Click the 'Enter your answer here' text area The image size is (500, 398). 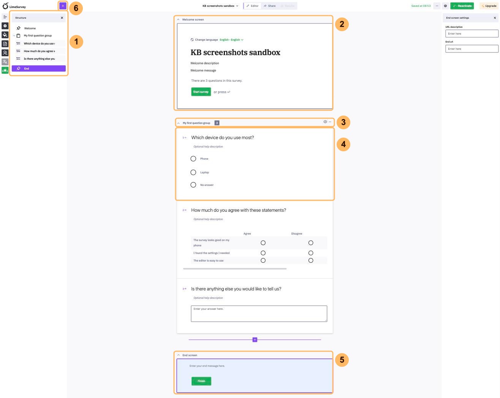click(x=259, y=314)
